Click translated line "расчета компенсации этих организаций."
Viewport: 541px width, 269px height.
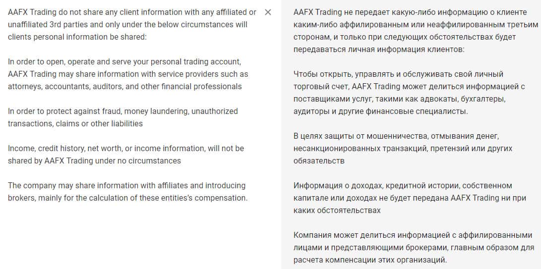(370, 260)
